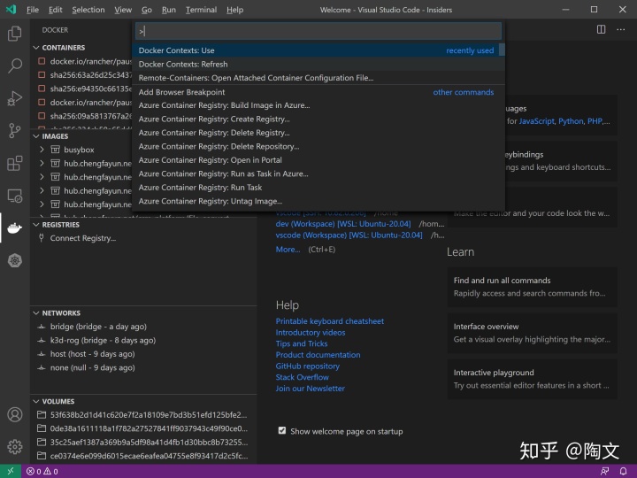
Task: Collapse the IMAGES section
Action: [36, 136]
